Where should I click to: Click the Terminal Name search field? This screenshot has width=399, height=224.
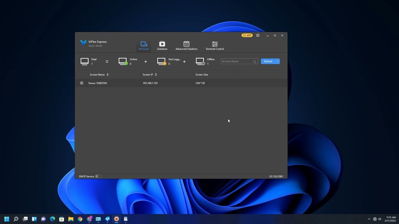point(239,61)
